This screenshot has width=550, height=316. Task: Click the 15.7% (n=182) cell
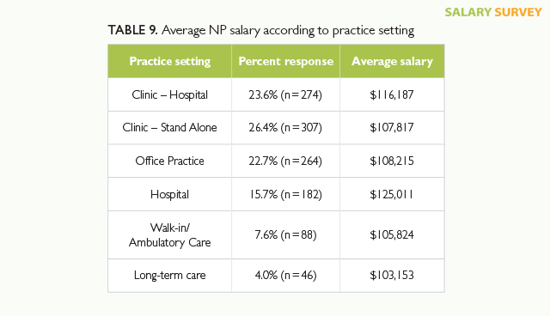tap(286, 194)
